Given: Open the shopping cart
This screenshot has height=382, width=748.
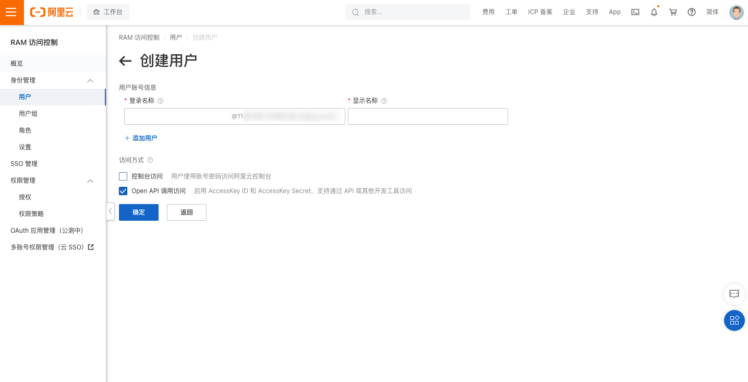Looking at the screenshot, I should 672,12.
